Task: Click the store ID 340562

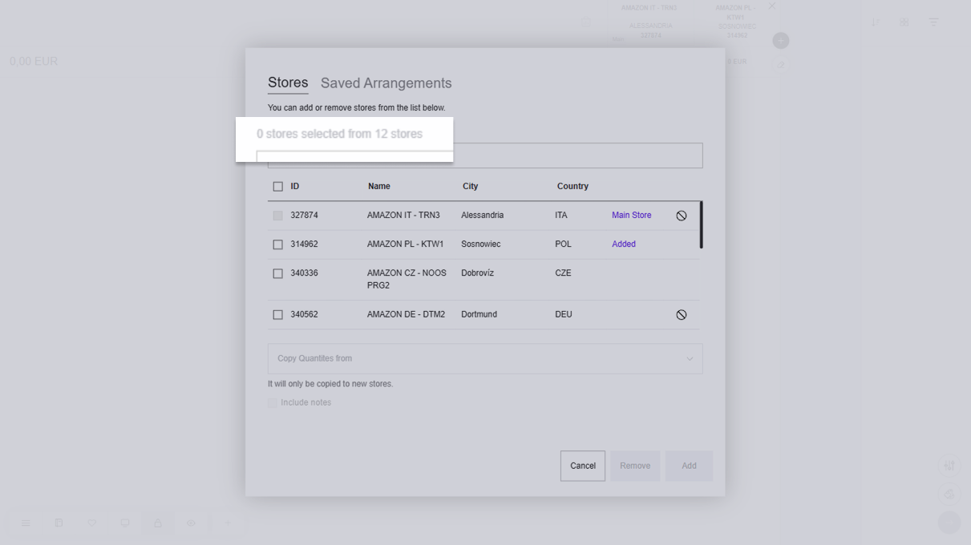Action: pos(305,315)
